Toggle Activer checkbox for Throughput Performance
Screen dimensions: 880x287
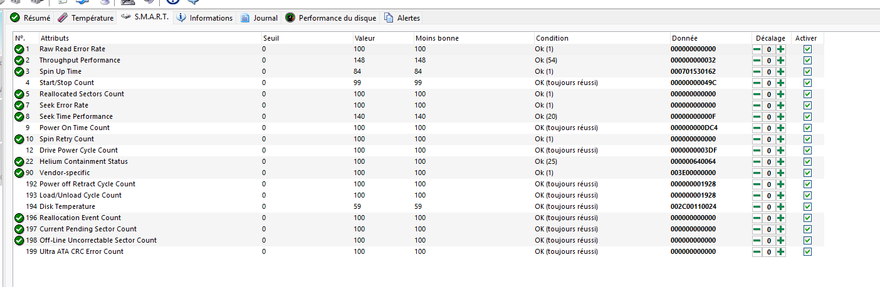pos(807,61)
